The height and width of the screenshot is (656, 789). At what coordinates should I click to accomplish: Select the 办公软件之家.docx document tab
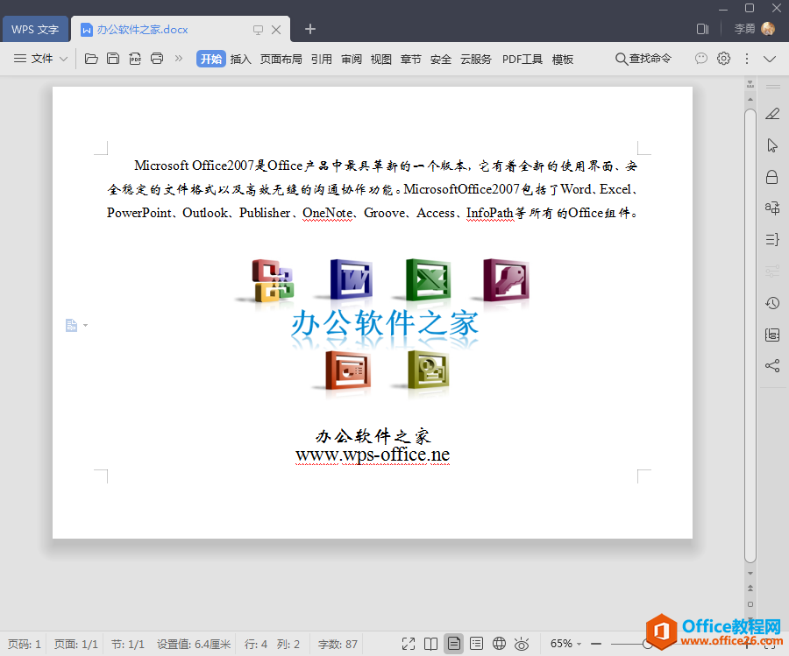click(142, 30)
